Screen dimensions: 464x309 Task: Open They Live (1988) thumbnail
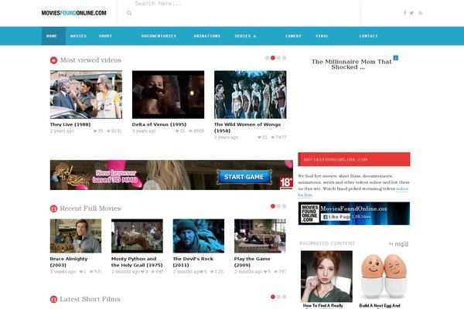86,94
